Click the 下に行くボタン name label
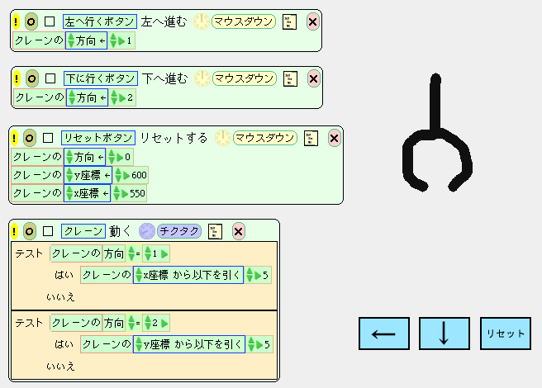The image size is (542, 388). 99,78
